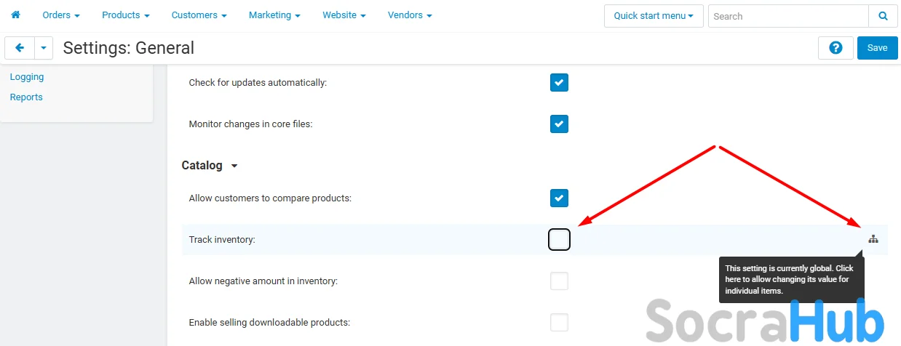901x346 pixels.
Task: Disable Allow customers to compare products
Action: tap(559, 198)
